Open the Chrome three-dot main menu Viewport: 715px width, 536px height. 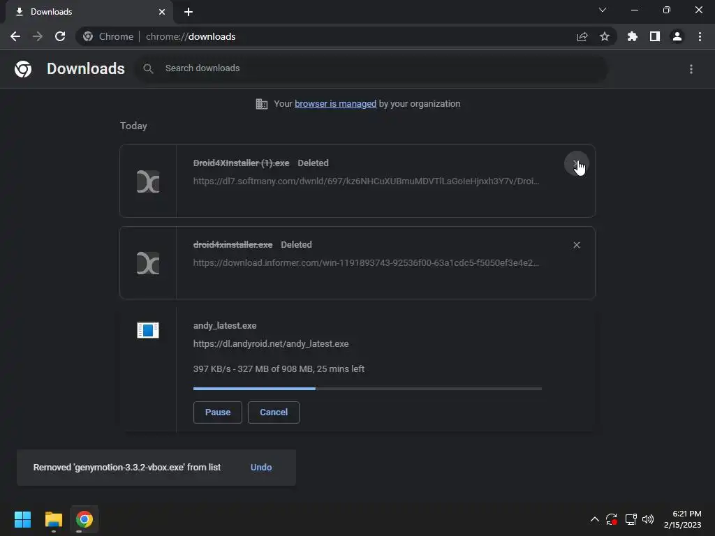[x=700, y=36]
